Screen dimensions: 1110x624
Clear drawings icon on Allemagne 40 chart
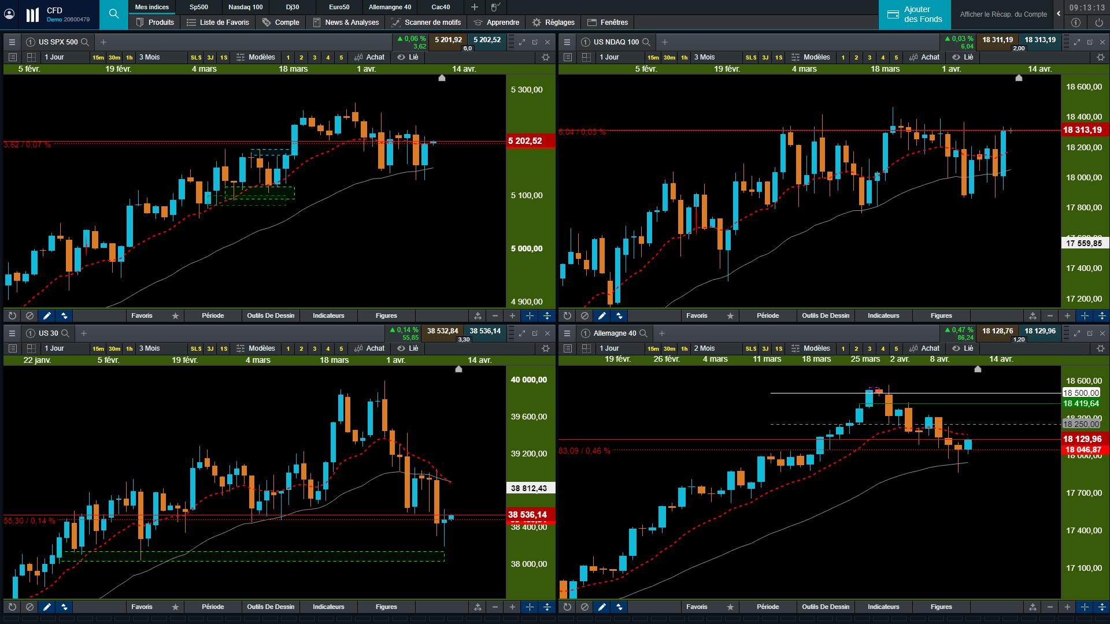[x=584, y=607]
